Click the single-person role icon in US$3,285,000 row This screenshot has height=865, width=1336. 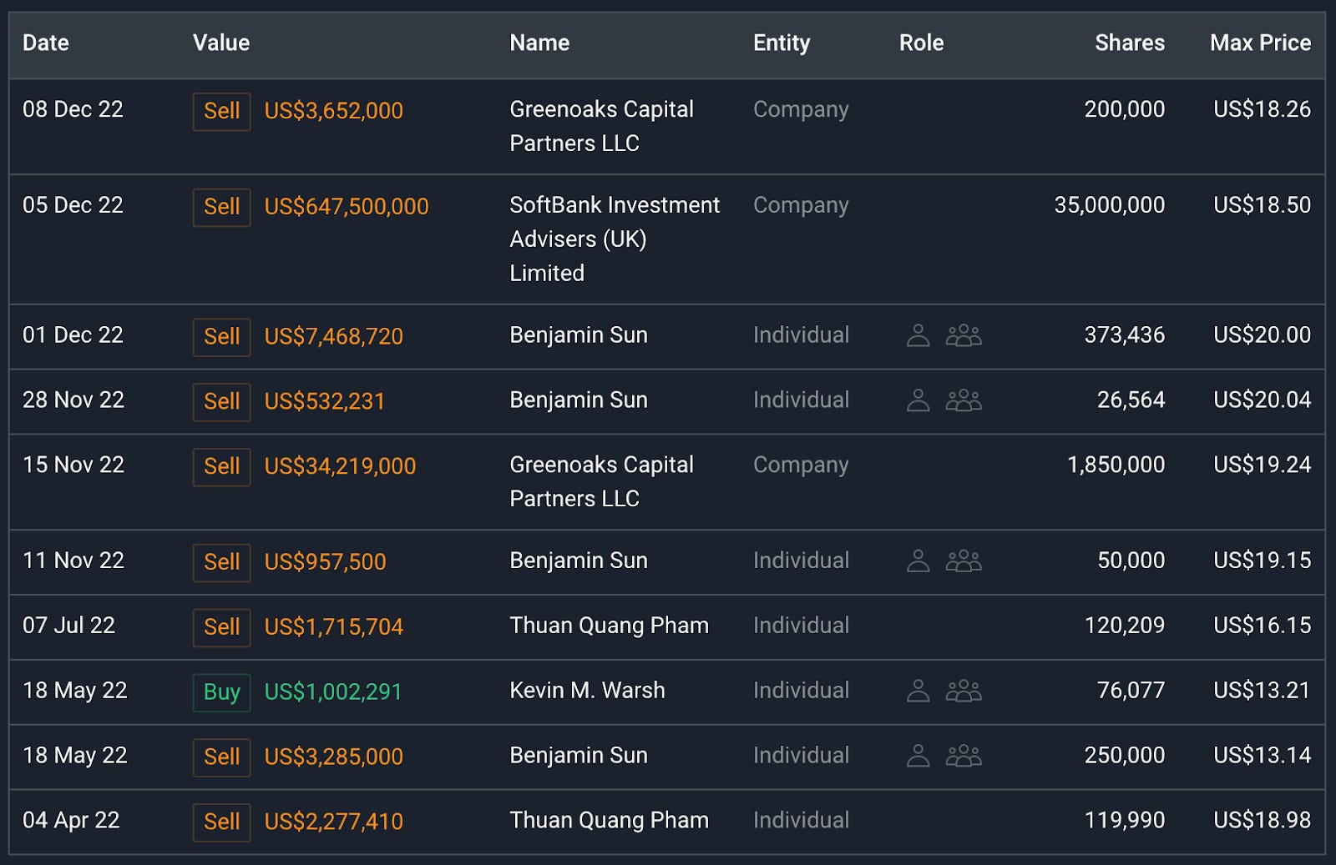click(x=918, y=756)
